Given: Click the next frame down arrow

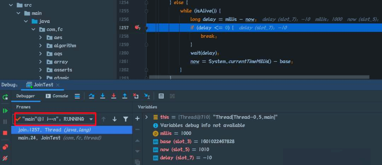Looking at the screenshot, I should point(115,119).
